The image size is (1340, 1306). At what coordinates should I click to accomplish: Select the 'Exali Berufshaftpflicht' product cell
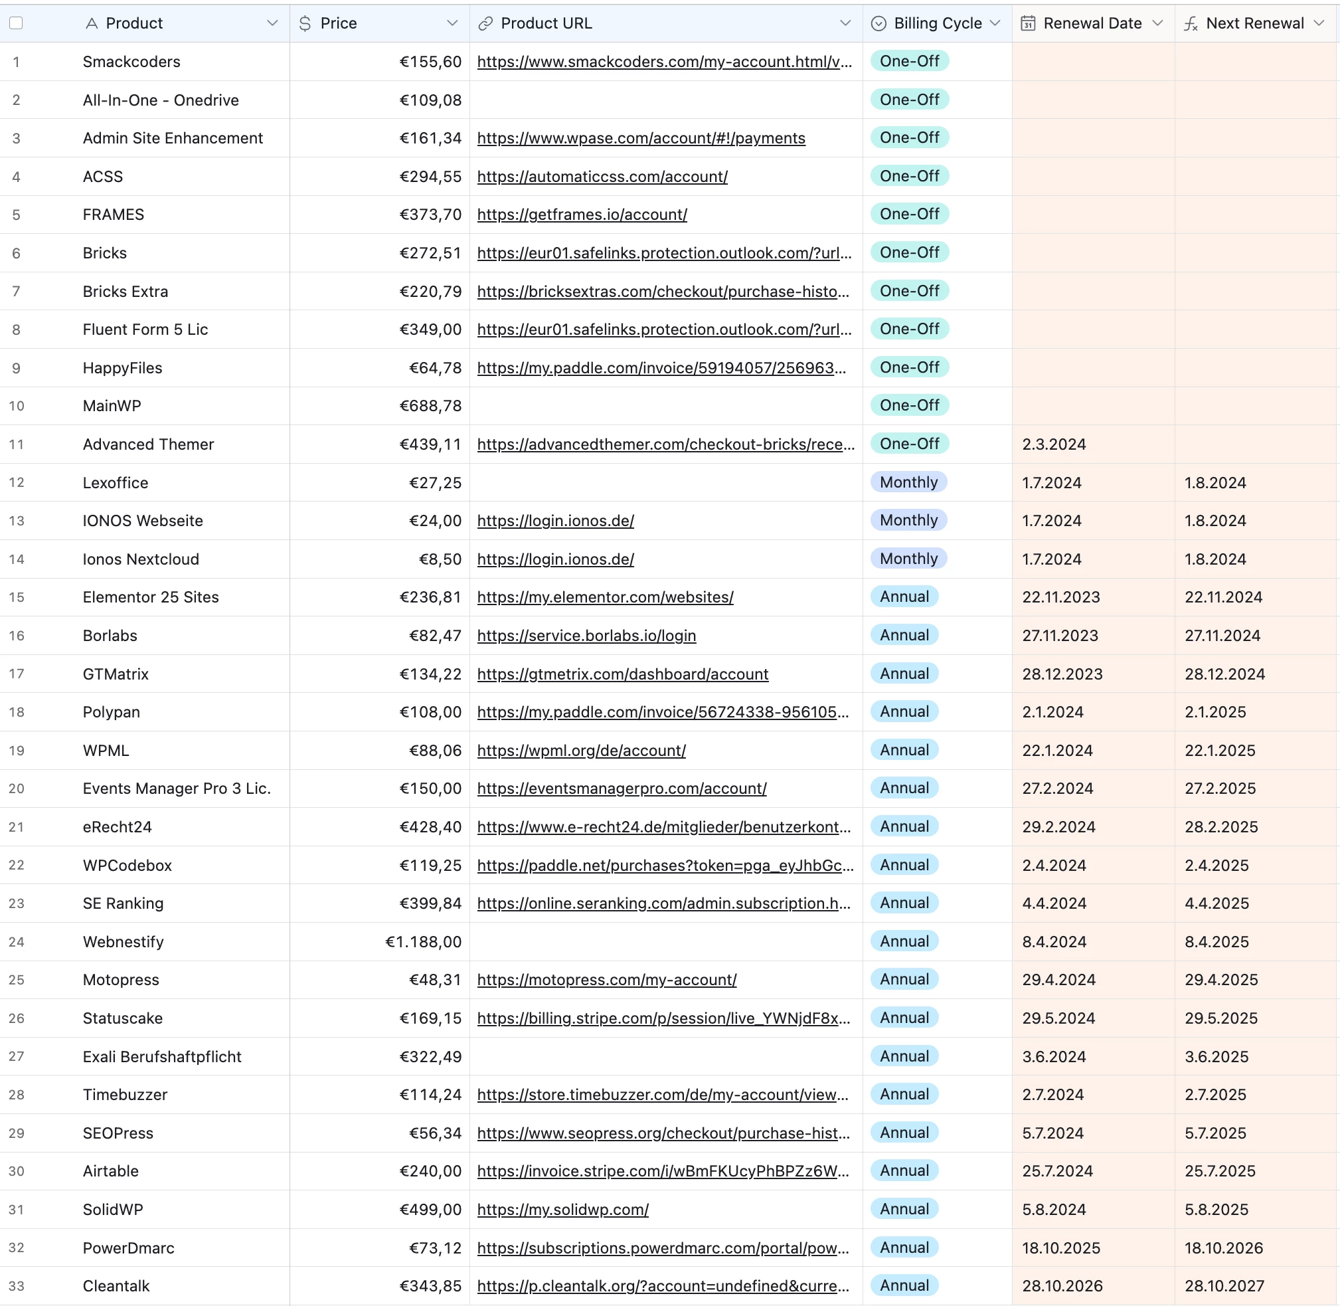[145, 1057]
